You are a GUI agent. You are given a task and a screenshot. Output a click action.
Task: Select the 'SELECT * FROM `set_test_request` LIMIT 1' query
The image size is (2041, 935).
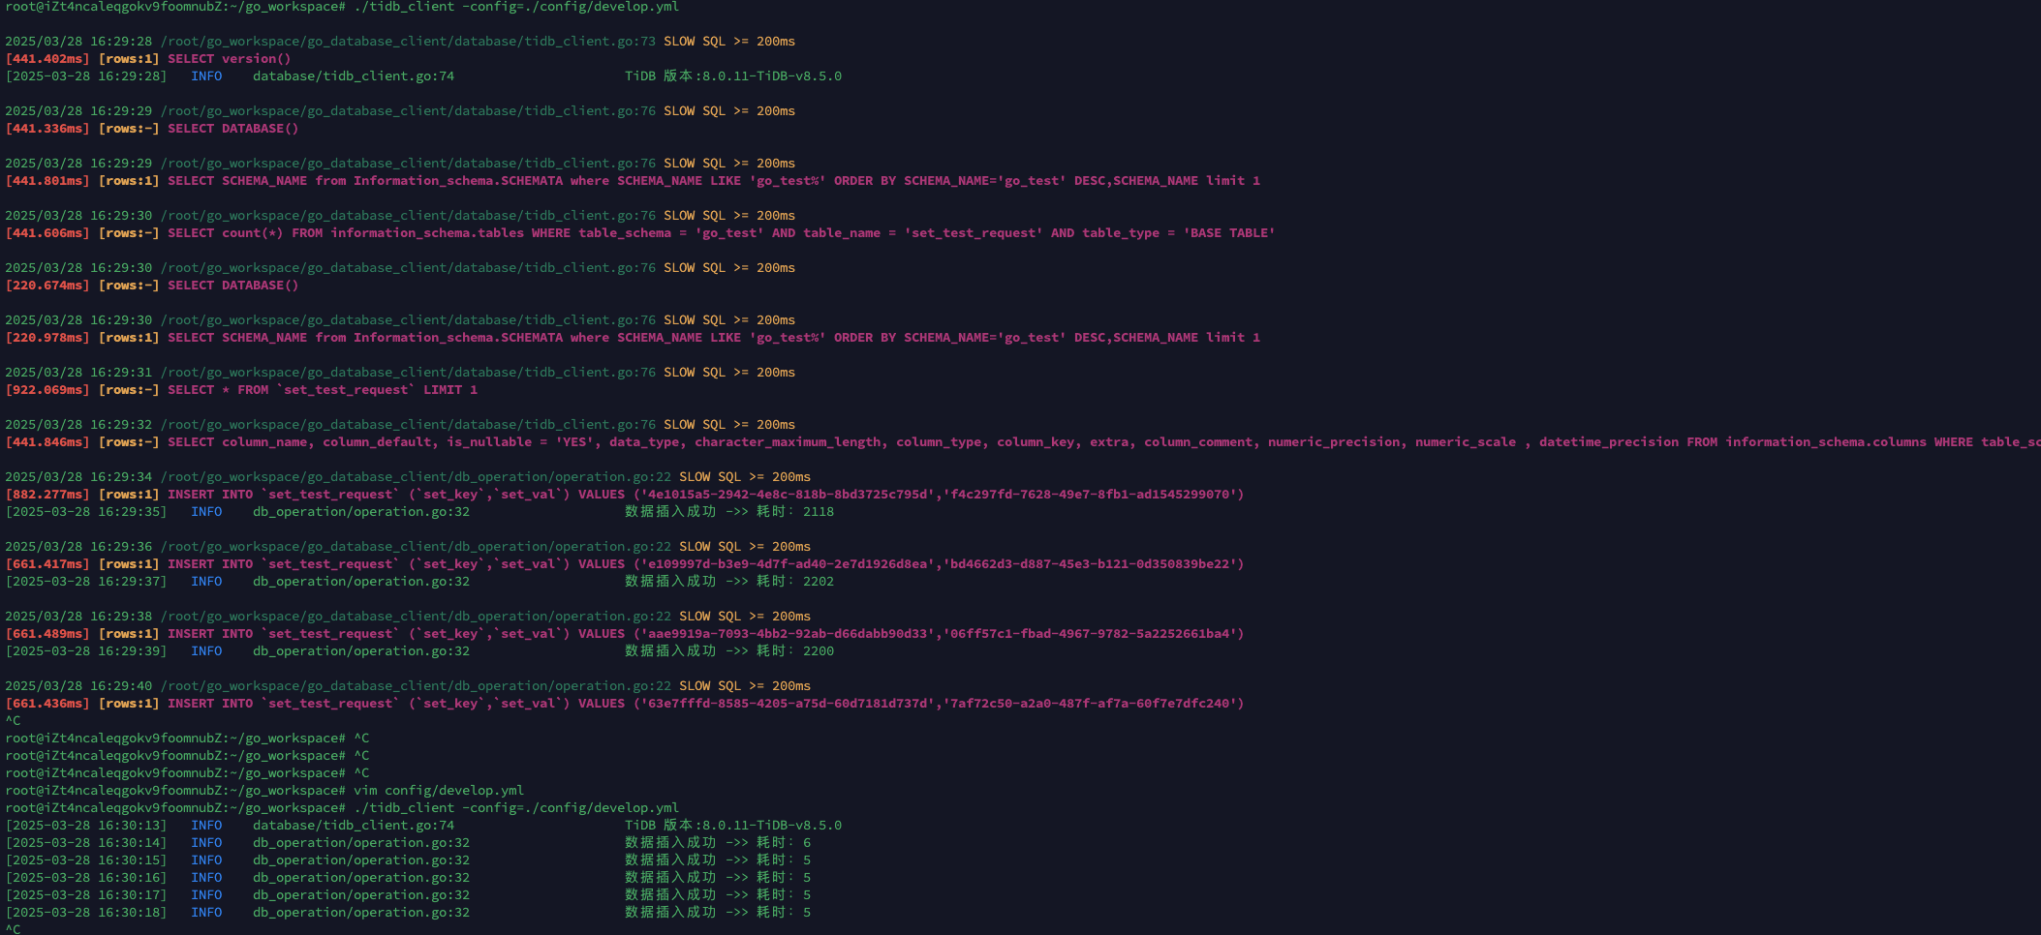(323, 390)
